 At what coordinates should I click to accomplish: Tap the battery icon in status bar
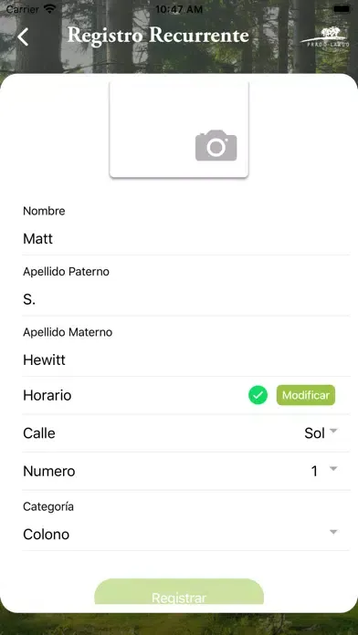tap(342, 9)
